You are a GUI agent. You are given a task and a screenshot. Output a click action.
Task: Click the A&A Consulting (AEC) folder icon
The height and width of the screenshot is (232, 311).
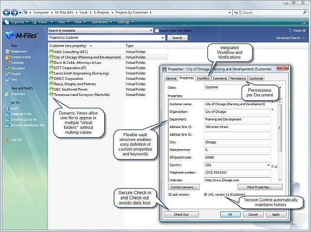(x=51, y=52)
